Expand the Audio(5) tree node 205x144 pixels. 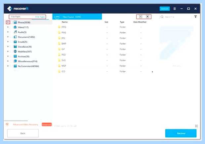pos(8,32)
